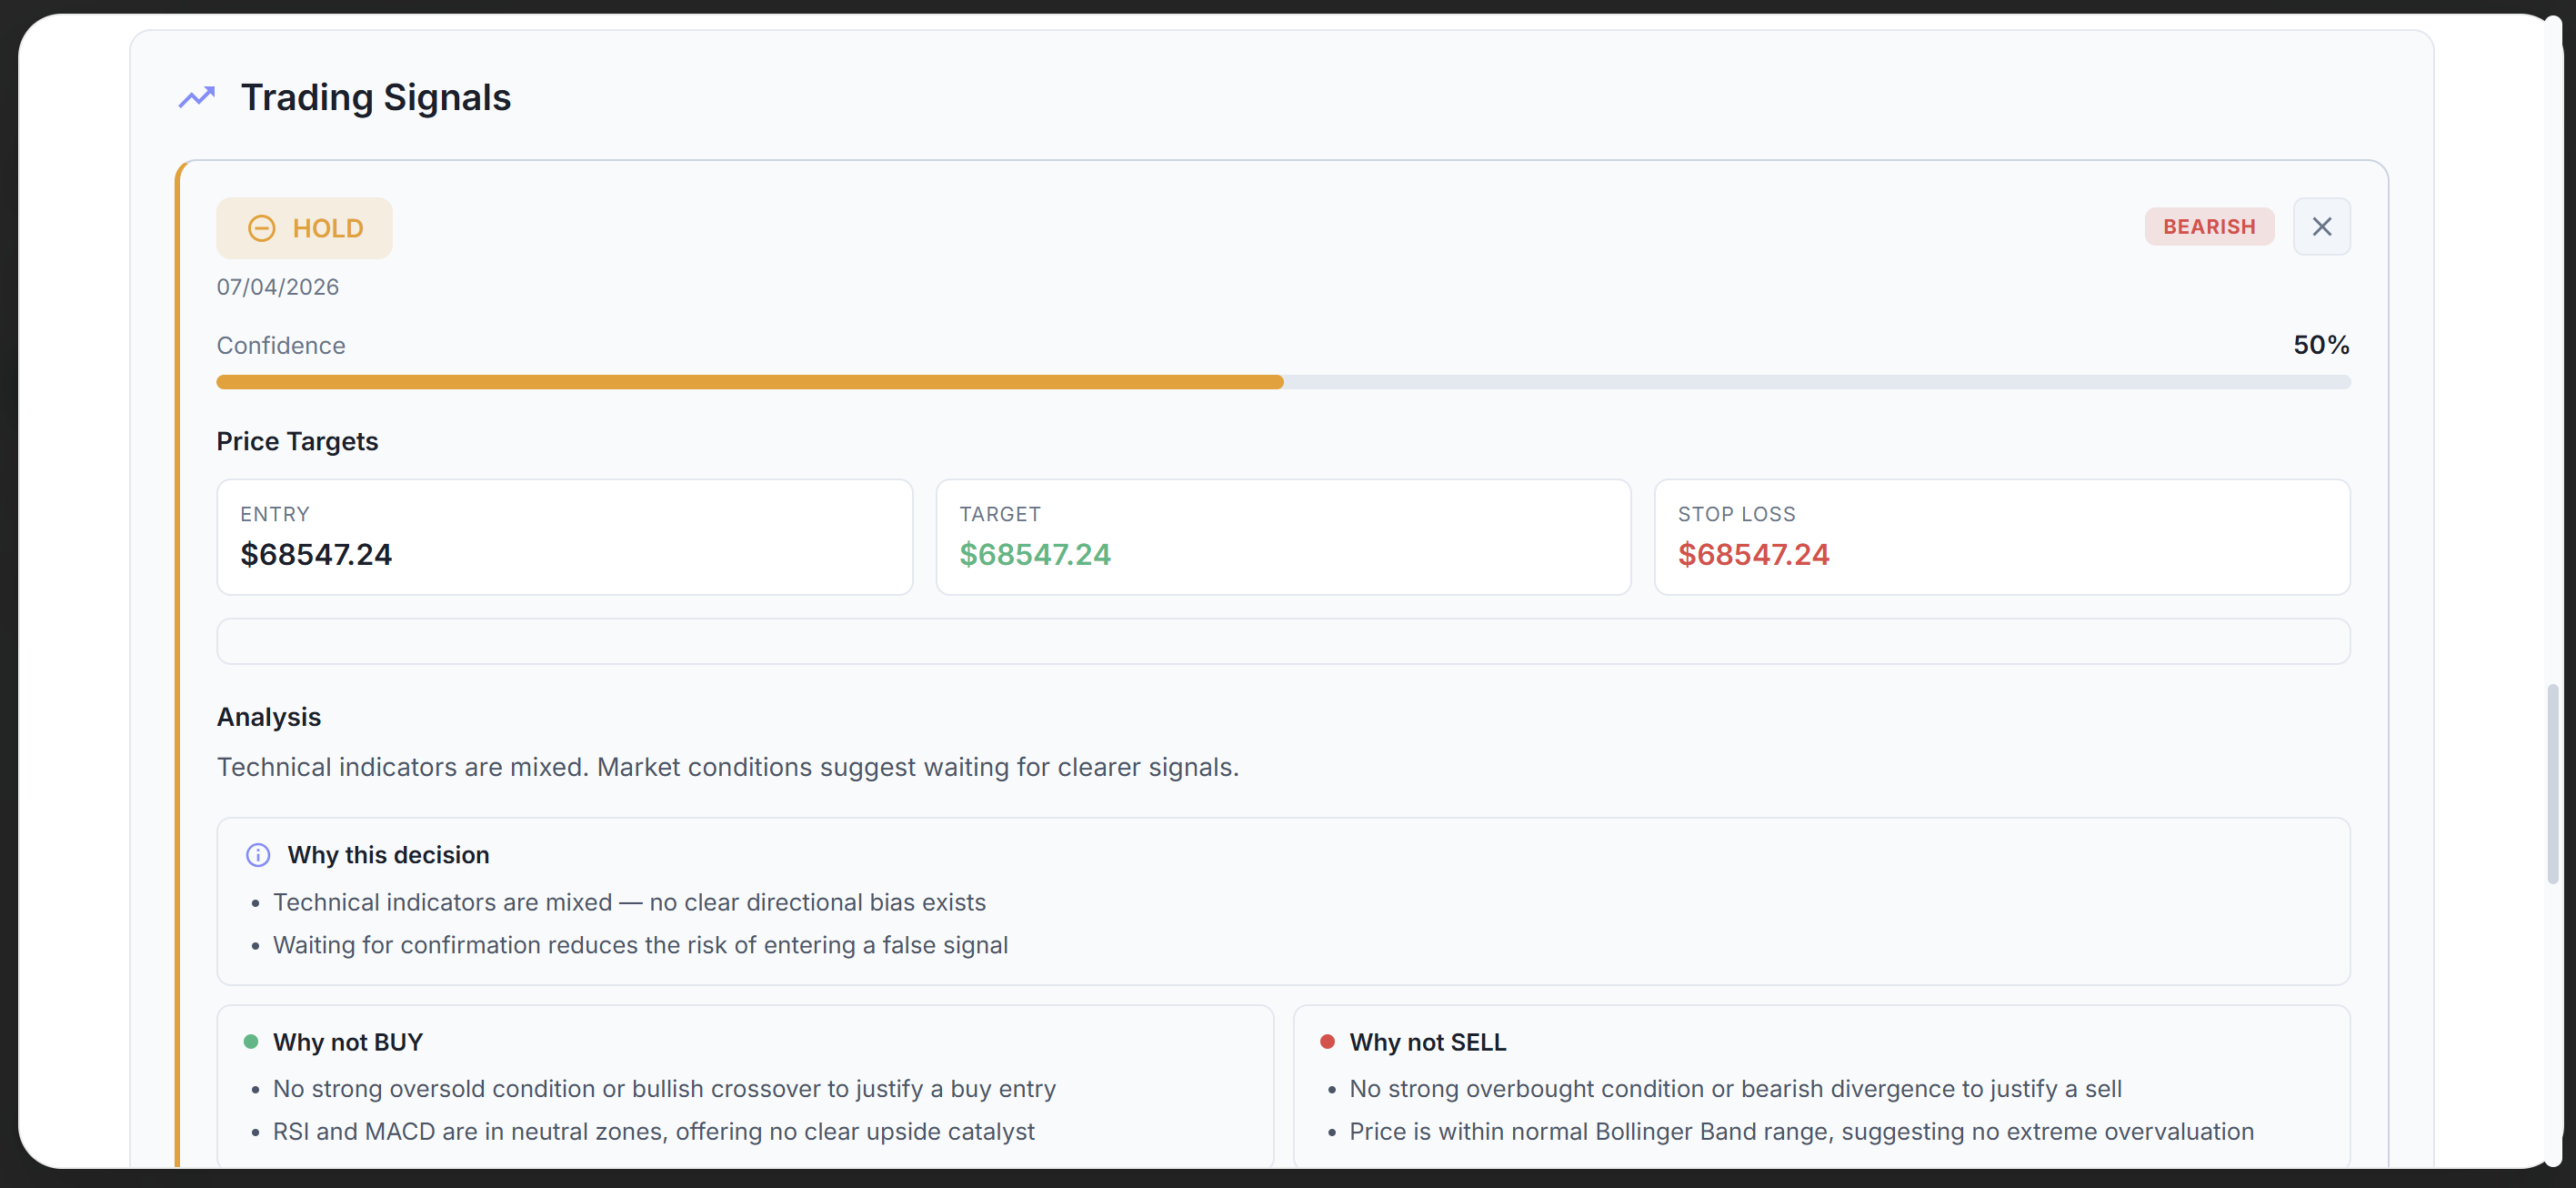Click the BEARISH sentiment badge
Image resolution: width=2576 pixels, height=1188 pixels.
pos(2208,227)
